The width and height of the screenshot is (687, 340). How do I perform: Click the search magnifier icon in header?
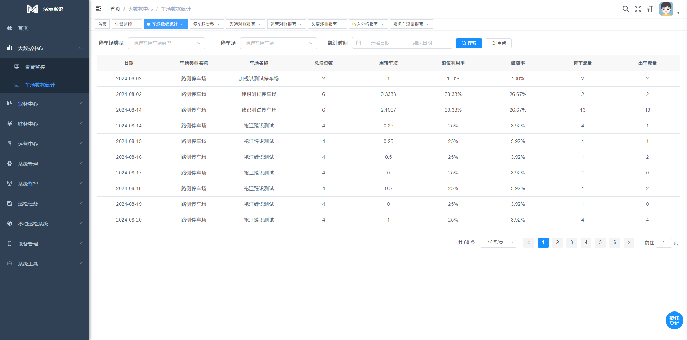coord(625,9)
